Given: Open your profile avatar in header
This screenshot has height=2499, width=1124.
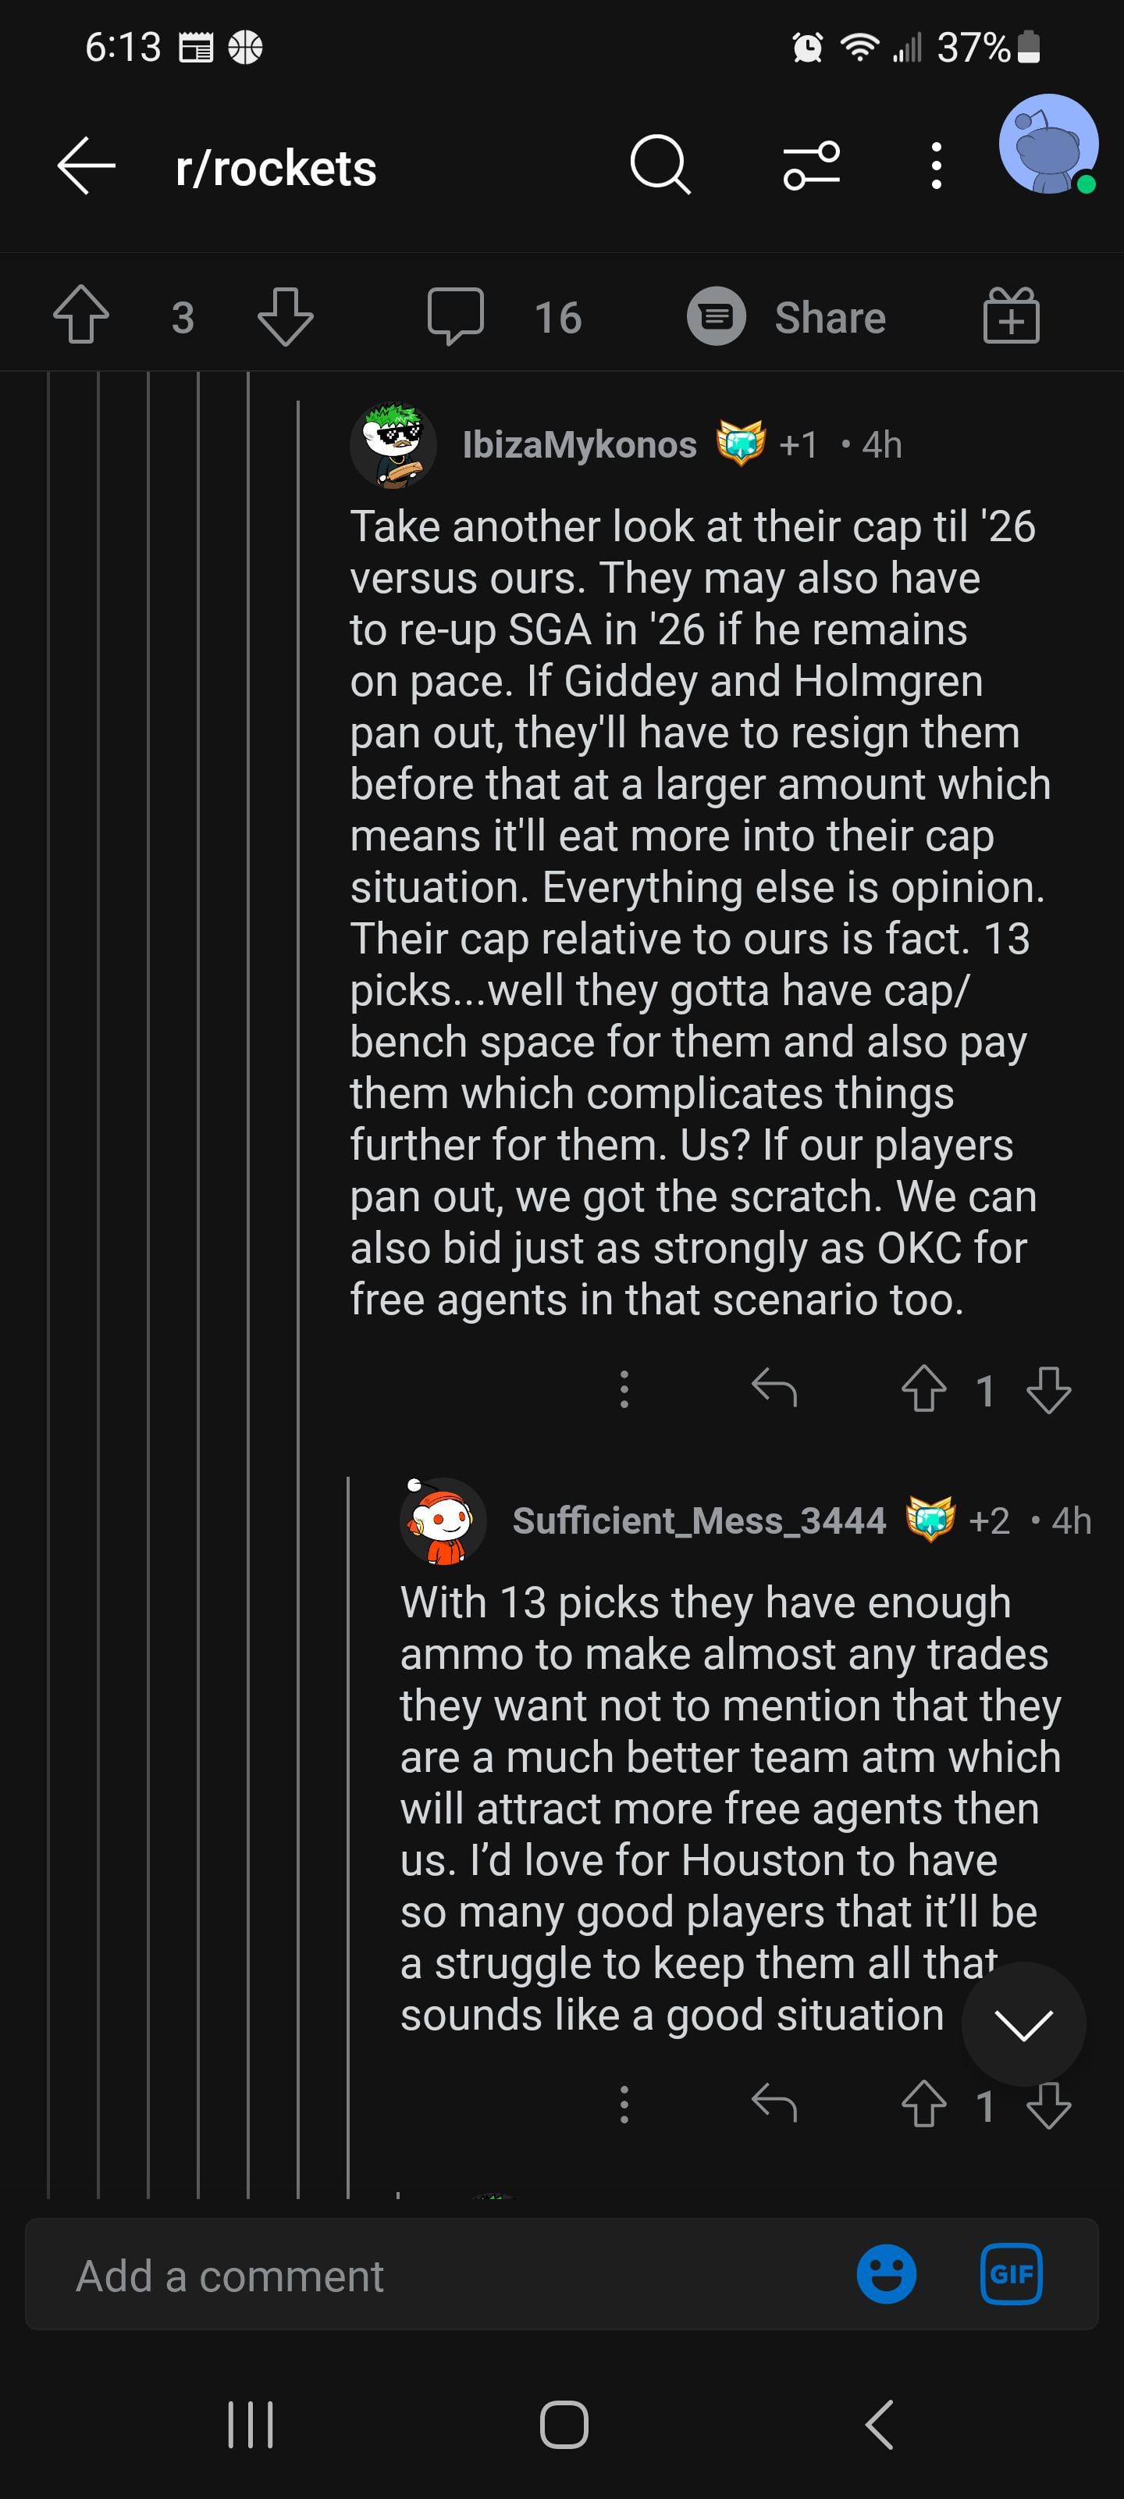Looking at the screenshot, I should pyautogui.click(x=1048, y=144).
